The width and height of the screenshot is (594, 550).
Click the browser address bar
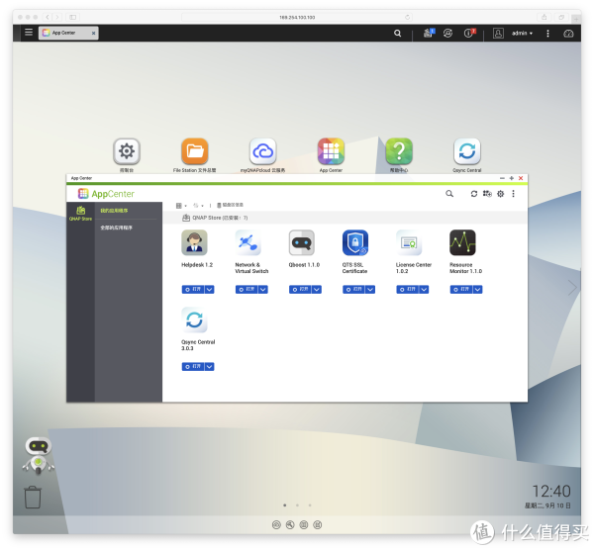point(297,17)
